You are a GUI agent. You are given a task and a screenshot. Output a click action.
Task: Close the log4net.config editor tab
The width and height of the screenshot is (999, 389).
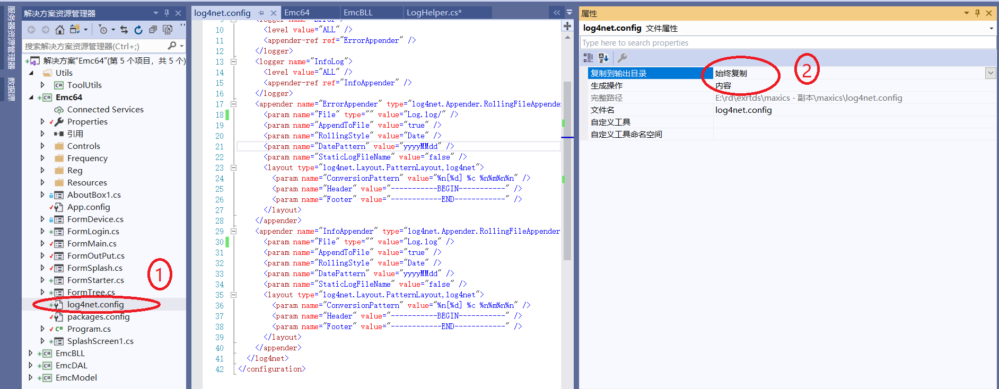click(x=274, y=13)
